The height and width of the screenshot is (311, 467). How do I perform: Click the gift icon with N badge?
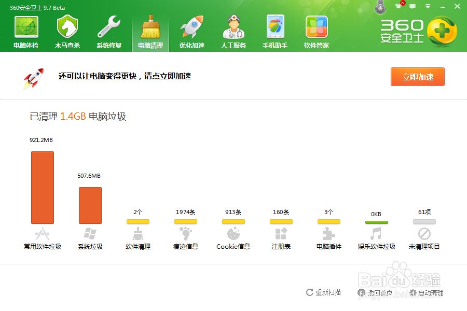pyautogui.click(x=397, y=6)
